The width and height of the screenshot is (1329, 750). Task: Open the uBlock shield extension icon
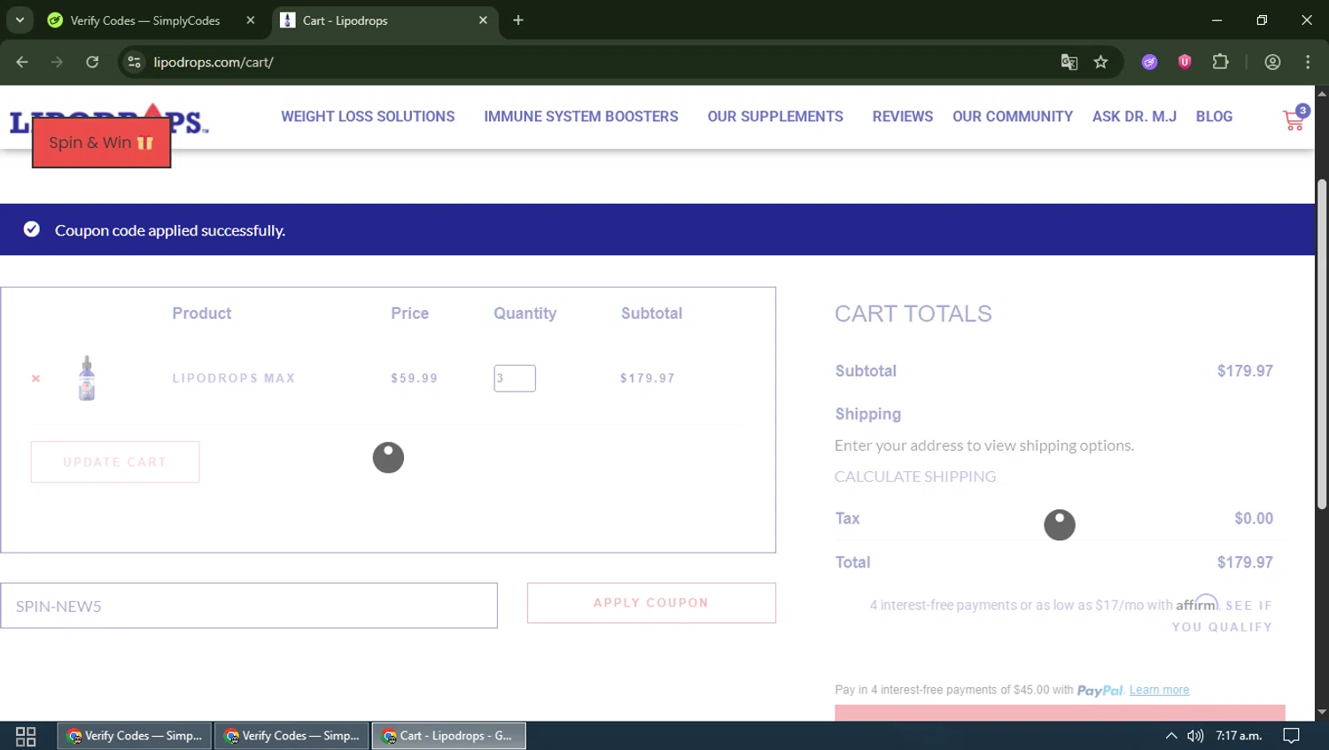pyautogui.click(x=1185, y=62)
